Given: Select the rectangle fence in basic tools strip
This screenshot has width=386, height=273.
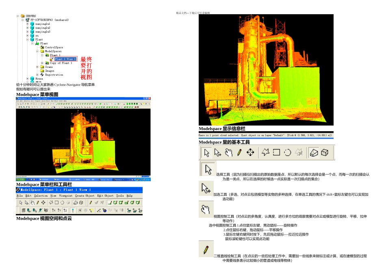Looking at the screenshot, I should [276, 153].
